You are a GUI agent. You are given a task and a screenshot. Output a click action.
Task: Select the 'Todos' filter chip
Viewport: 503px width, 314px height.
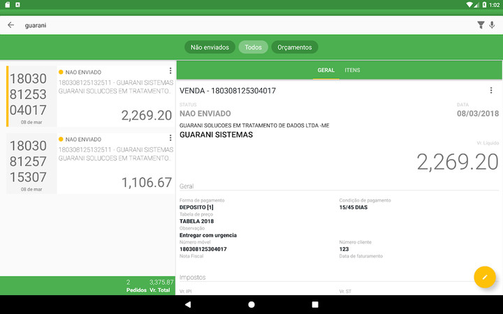tap(253, 47)
